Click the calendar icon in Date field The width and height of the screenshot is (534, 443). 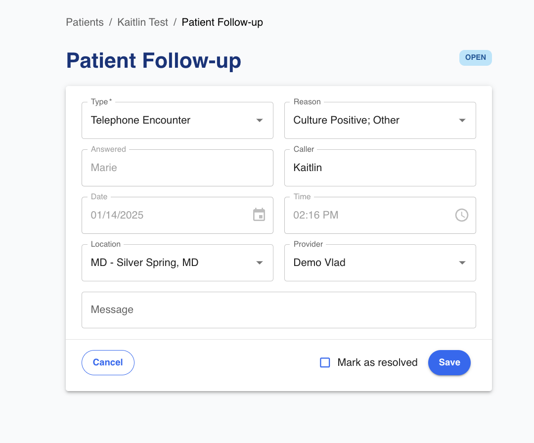(259, 215)
